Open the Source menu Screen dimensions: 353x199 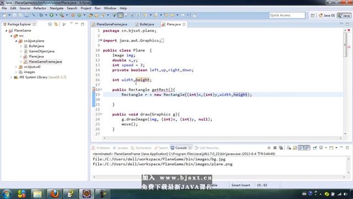tap(25, 8)
